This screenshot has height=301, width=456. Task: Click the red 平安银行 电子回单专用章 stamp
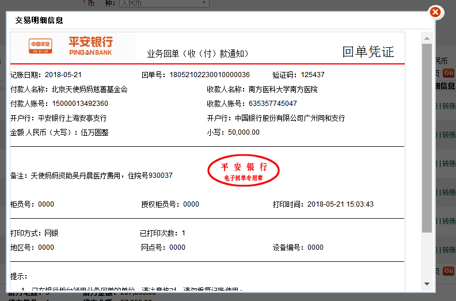click(244, 170)
